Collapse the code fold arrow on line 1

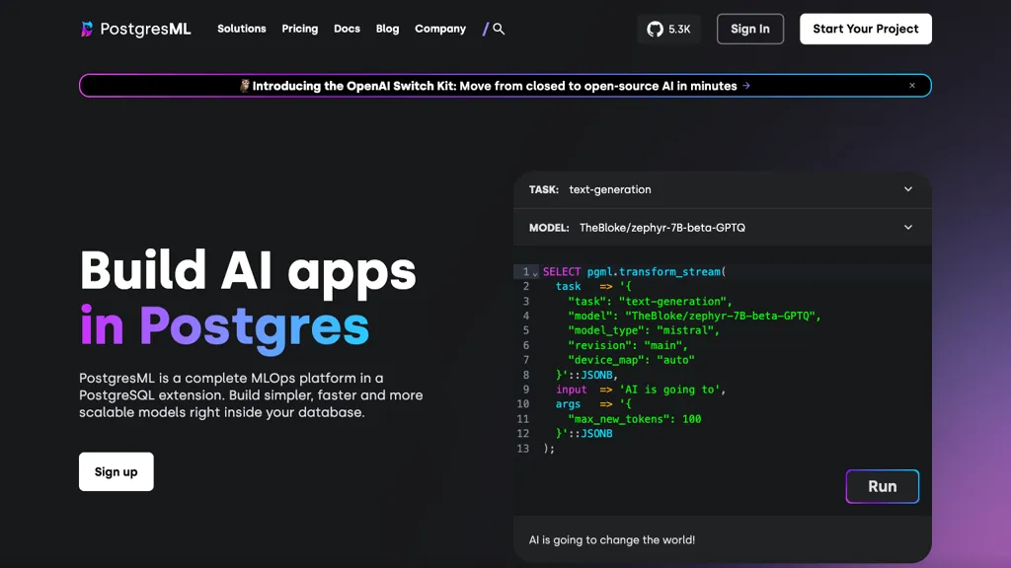pyautogui.click(x=536, y=272)
